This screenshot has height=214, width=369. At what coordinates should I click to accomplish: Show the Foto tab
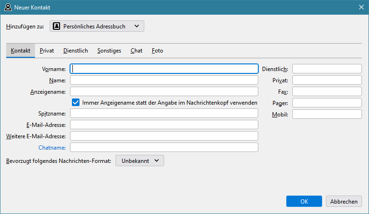point(158,51)
